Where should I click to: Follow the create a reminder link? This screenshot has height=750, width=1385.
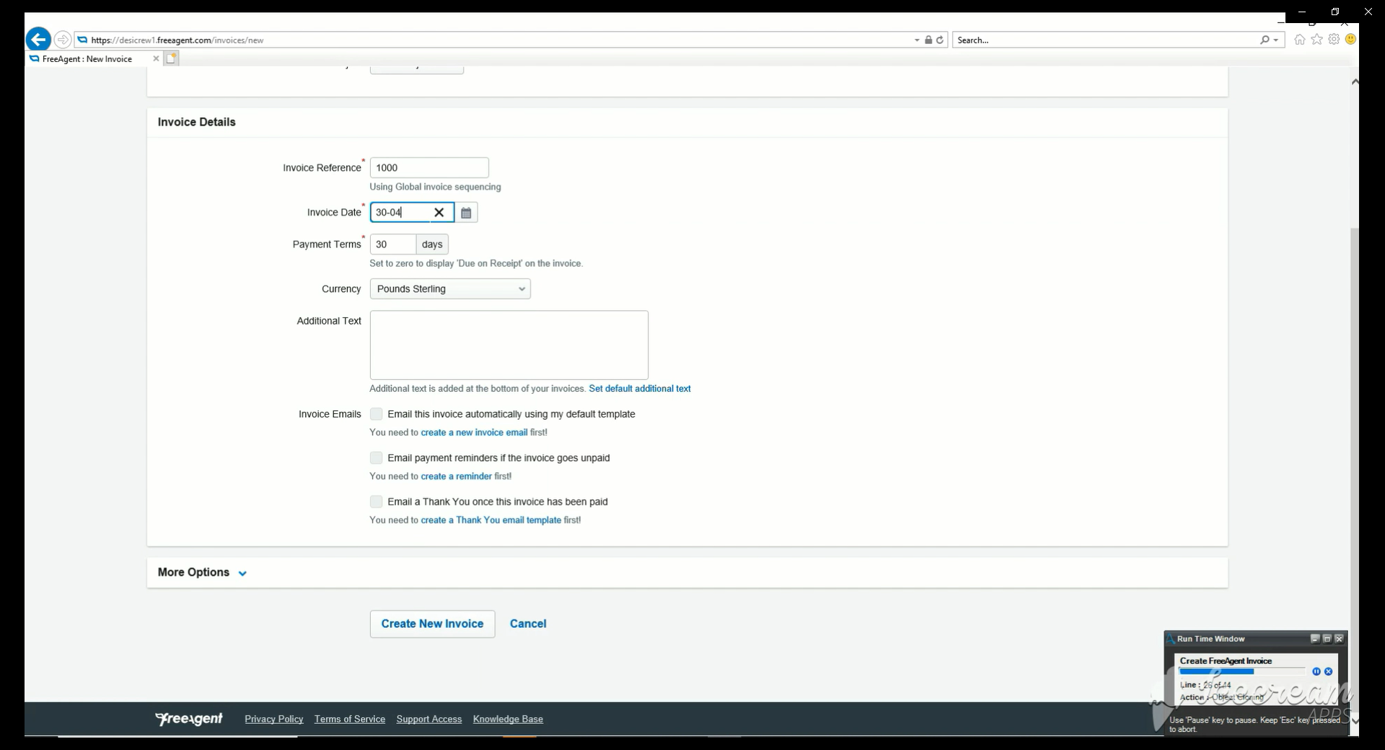click(x=456, y=477)
